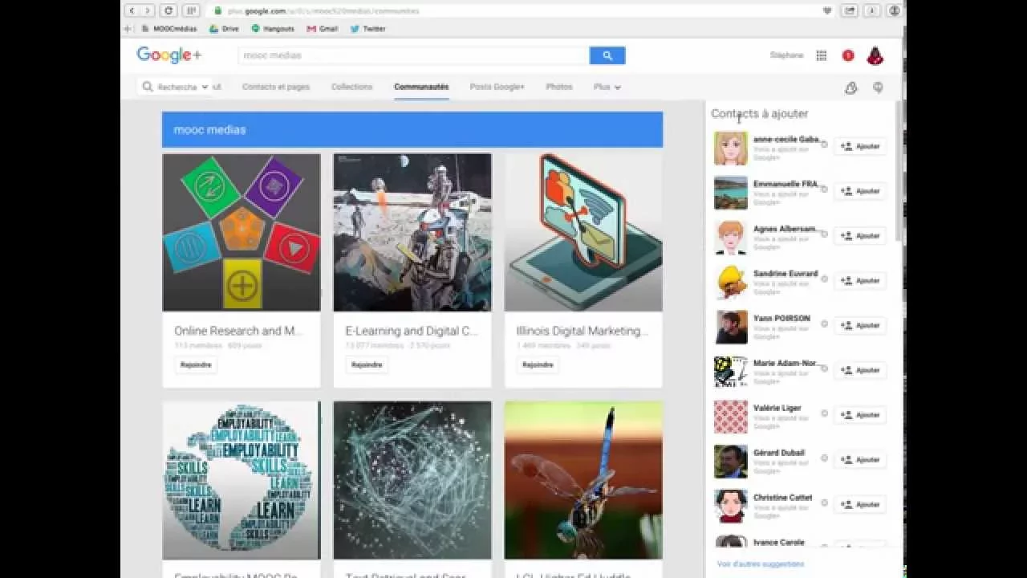Go back in browser history
This screenshot has width=1027, height=578.
coord(132,10)
